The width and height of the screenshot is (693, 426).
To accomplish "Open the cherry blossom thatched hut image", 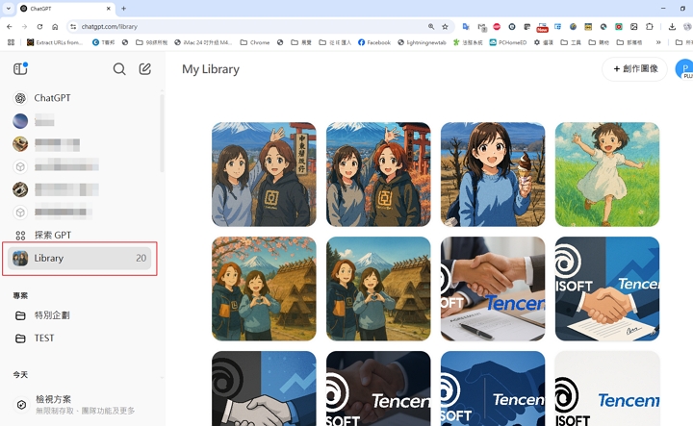I will tap(264, 288).
